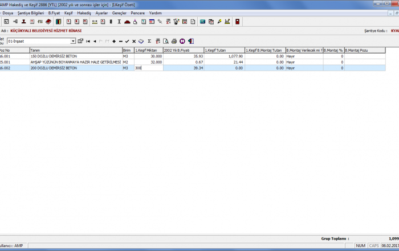Open print preview magnifier page icon
The image size is (399, 251).
point(166,41)
